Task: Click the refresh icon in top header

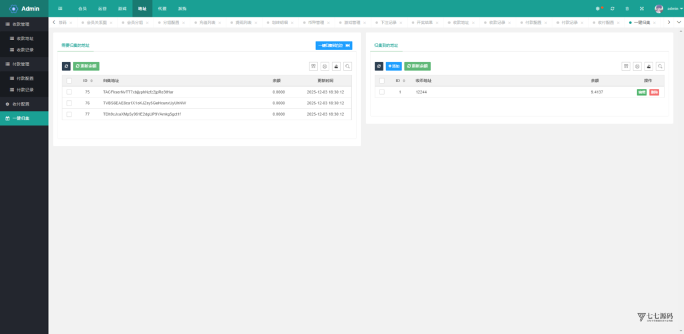Action: (x=612, y=8)
